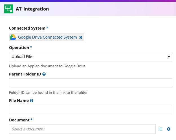The image size is (176, 140).
Task: Remove the Google Drive Connected System selection
Action: tap(81, 37)
